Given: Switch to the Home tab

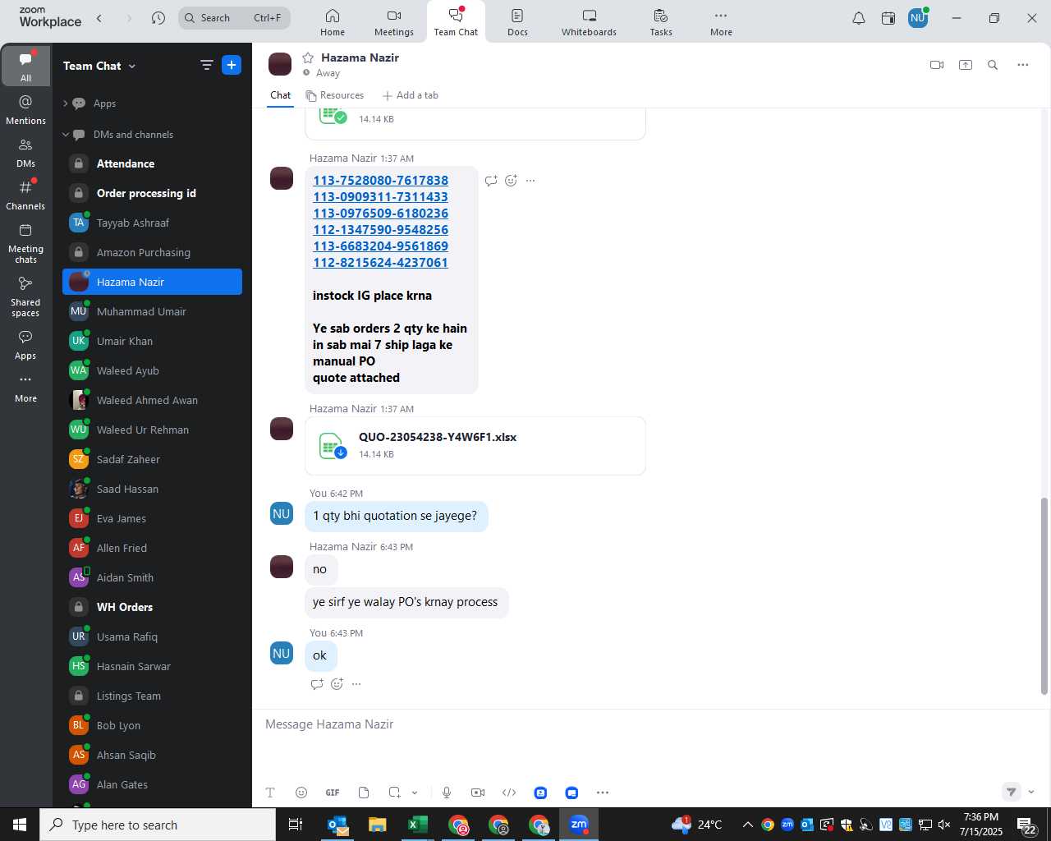Looking at the screenshot, I should click(x=333, y=22).
